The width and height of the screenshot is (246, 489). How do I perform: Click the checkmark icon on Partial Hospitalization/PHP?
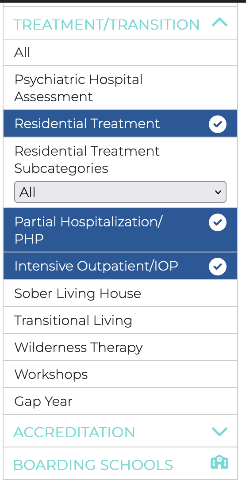[218, 222]
